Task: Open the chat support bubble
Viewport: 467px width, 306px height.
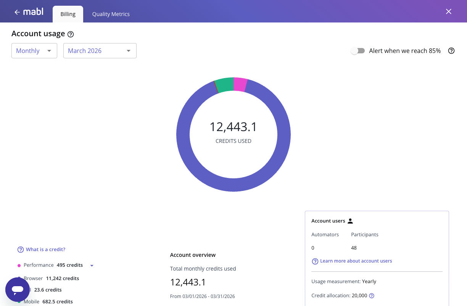Action: point(17,289)
